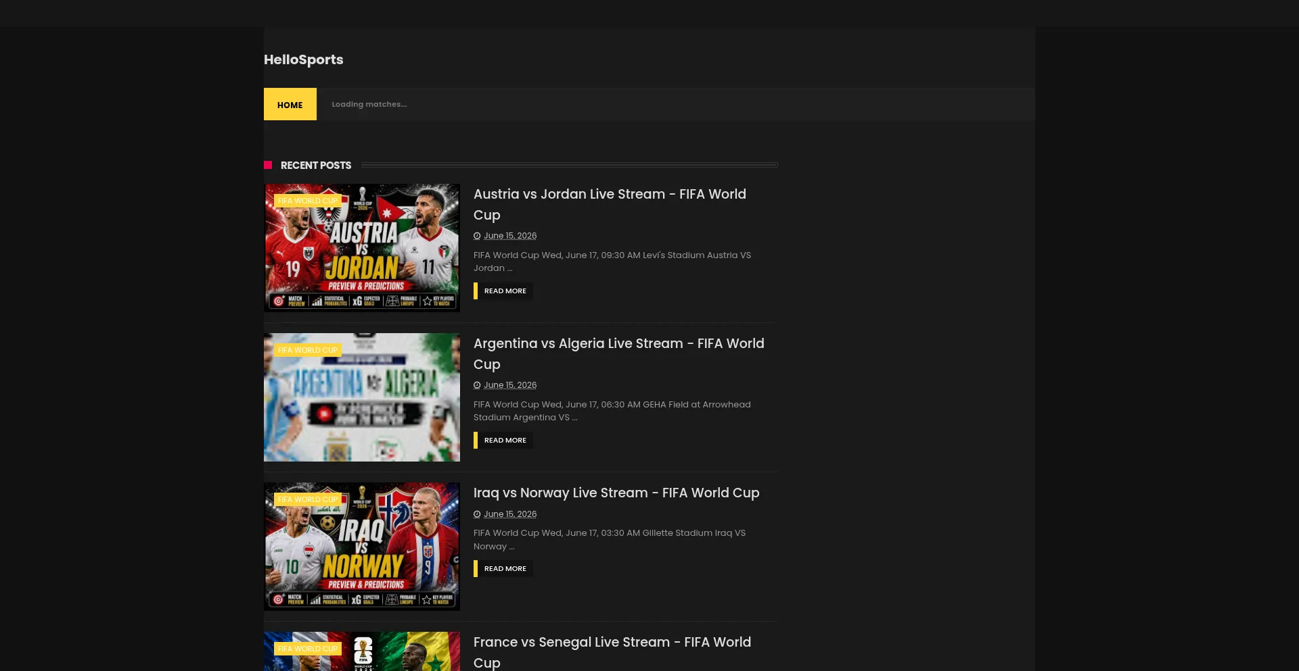The image size is (1299, 671).
Task: Open the France vs Senegal Live Stream title
Action: 612,652
